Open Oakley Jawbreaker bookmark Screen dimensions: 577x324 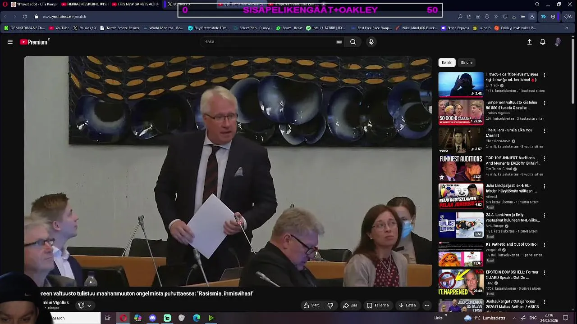point(515,28)
